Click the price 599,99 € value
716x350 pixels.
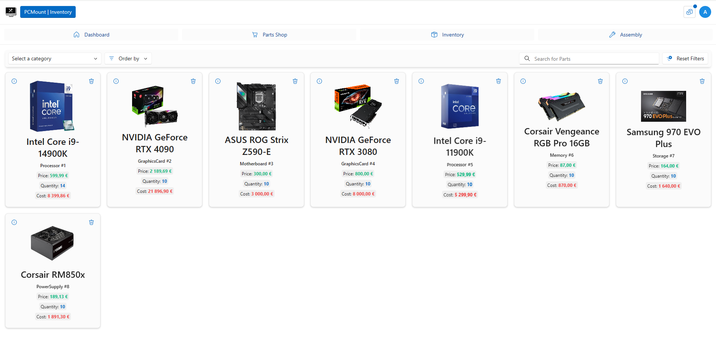click(x=59, y=175)
